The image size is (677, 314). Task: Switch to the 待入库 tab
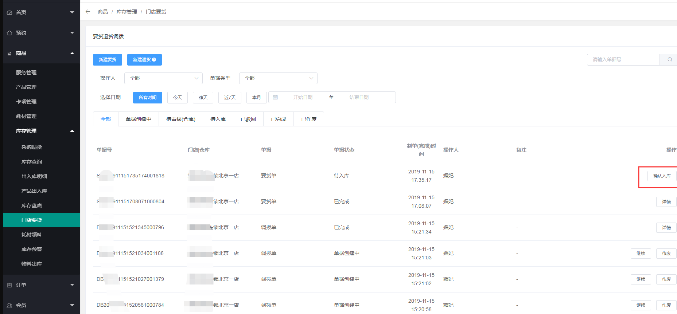[218, 119]
